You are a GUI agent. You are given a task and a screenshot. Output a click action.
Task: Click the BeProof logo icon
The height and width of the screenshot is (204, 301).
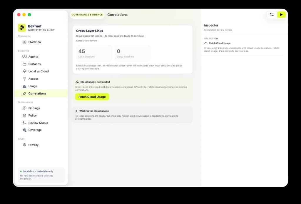[22, 28]
